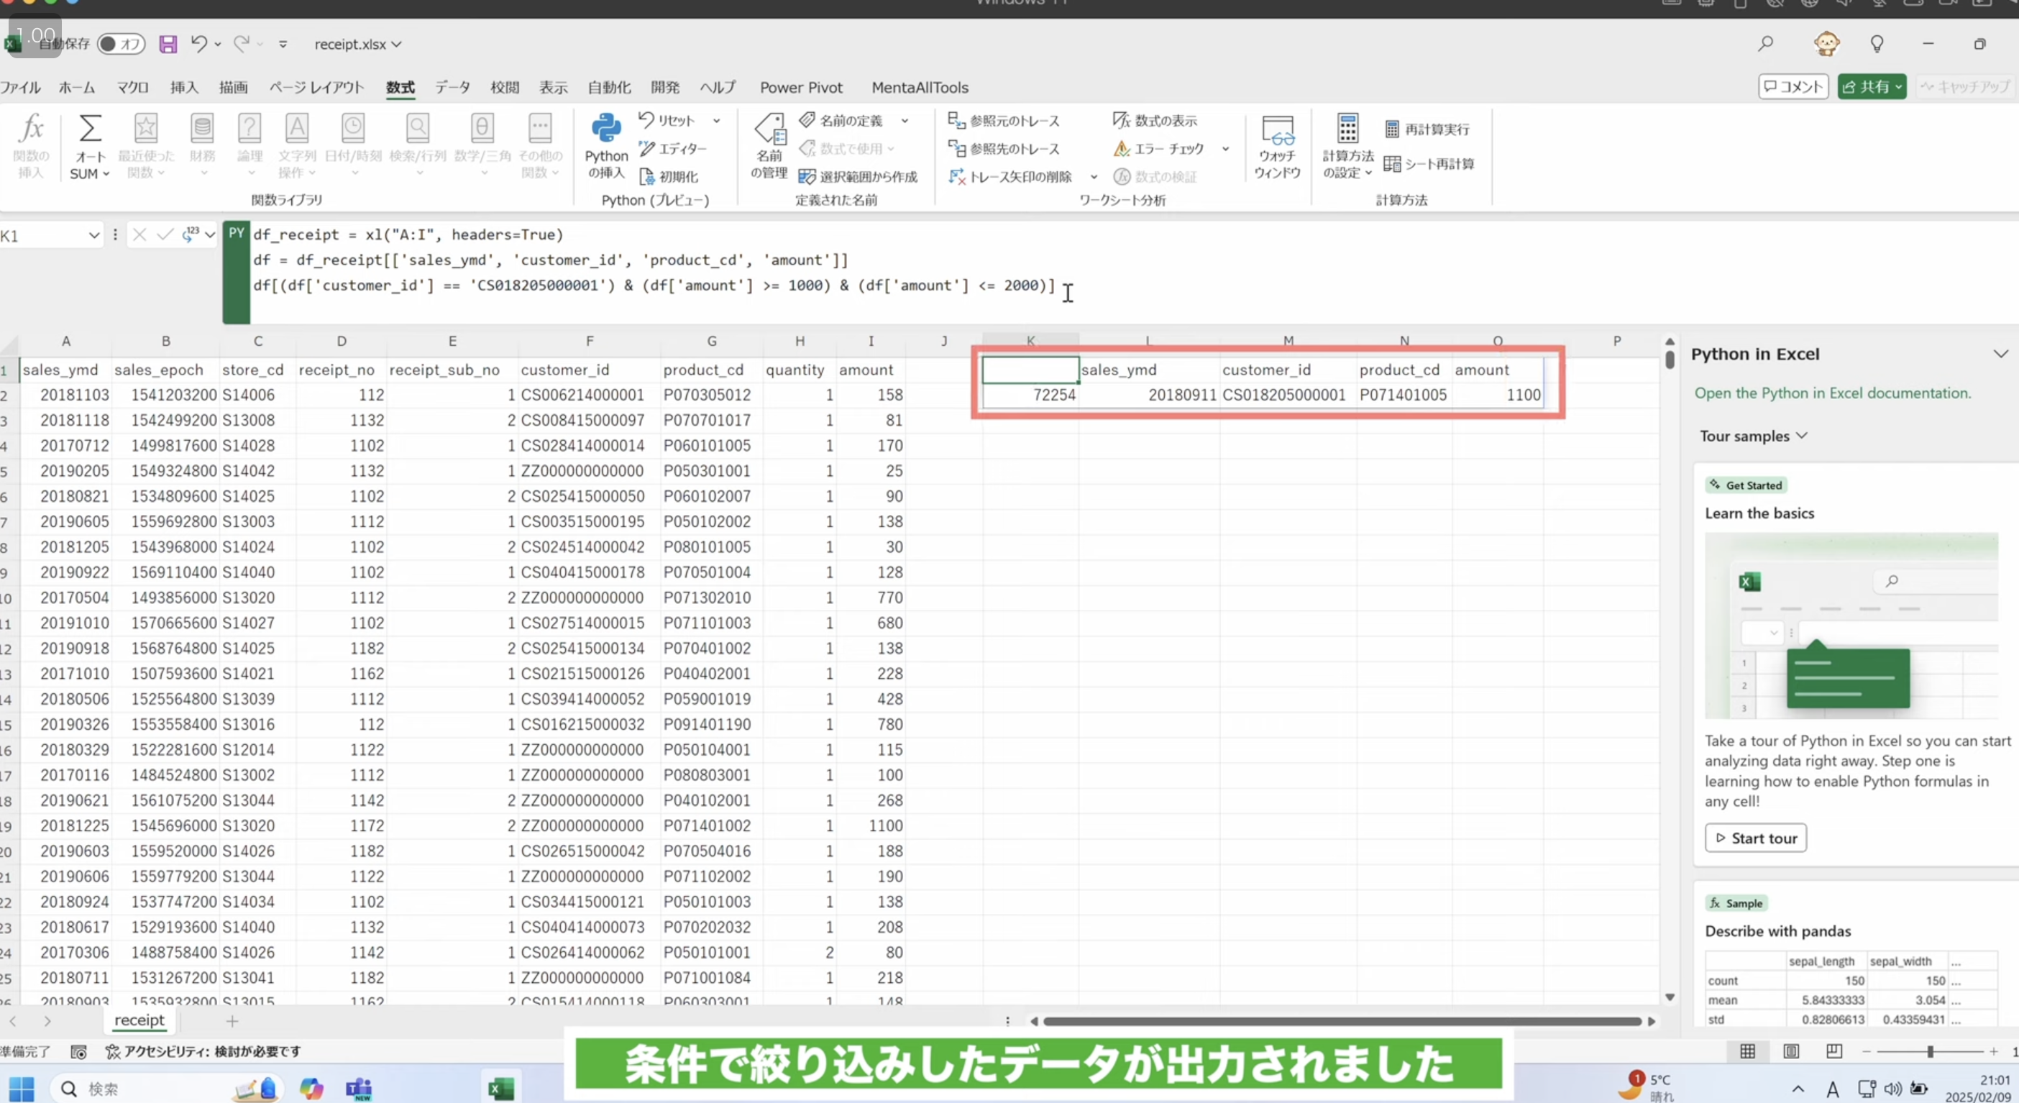Switch to the ホーム tab

click(76, 87)
